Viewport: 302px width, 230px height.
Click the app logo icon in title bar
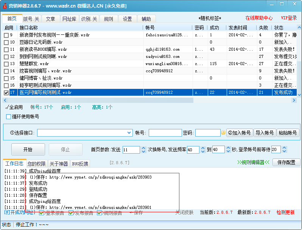pyautogui.click(x=4, y=6)
